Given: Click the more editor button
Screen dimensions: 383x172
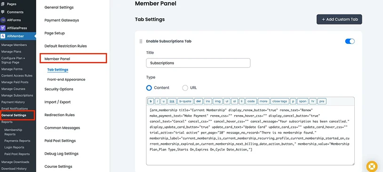Looking at the screenshot, I should 263,101.
